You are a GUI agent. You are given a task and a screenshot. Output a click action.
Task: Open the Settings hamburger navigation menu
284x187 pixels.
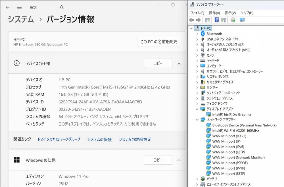pyautogui.click(x=19, y=7)
